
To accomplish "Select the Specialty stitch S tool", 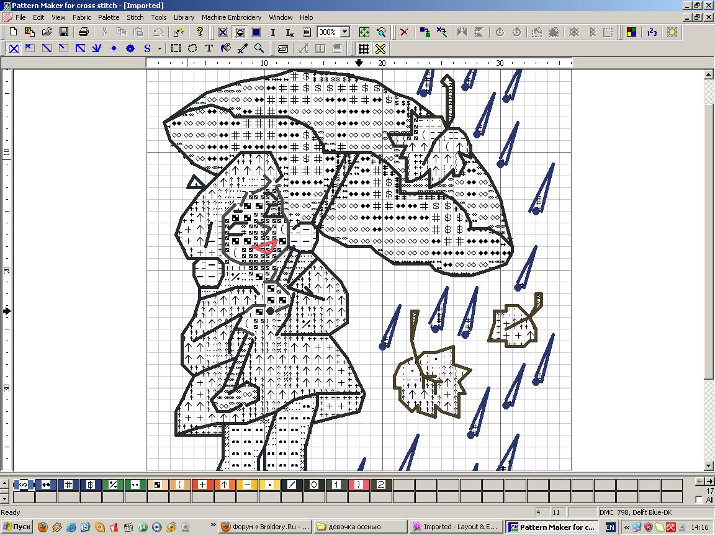I will click(x=147, y=48).
